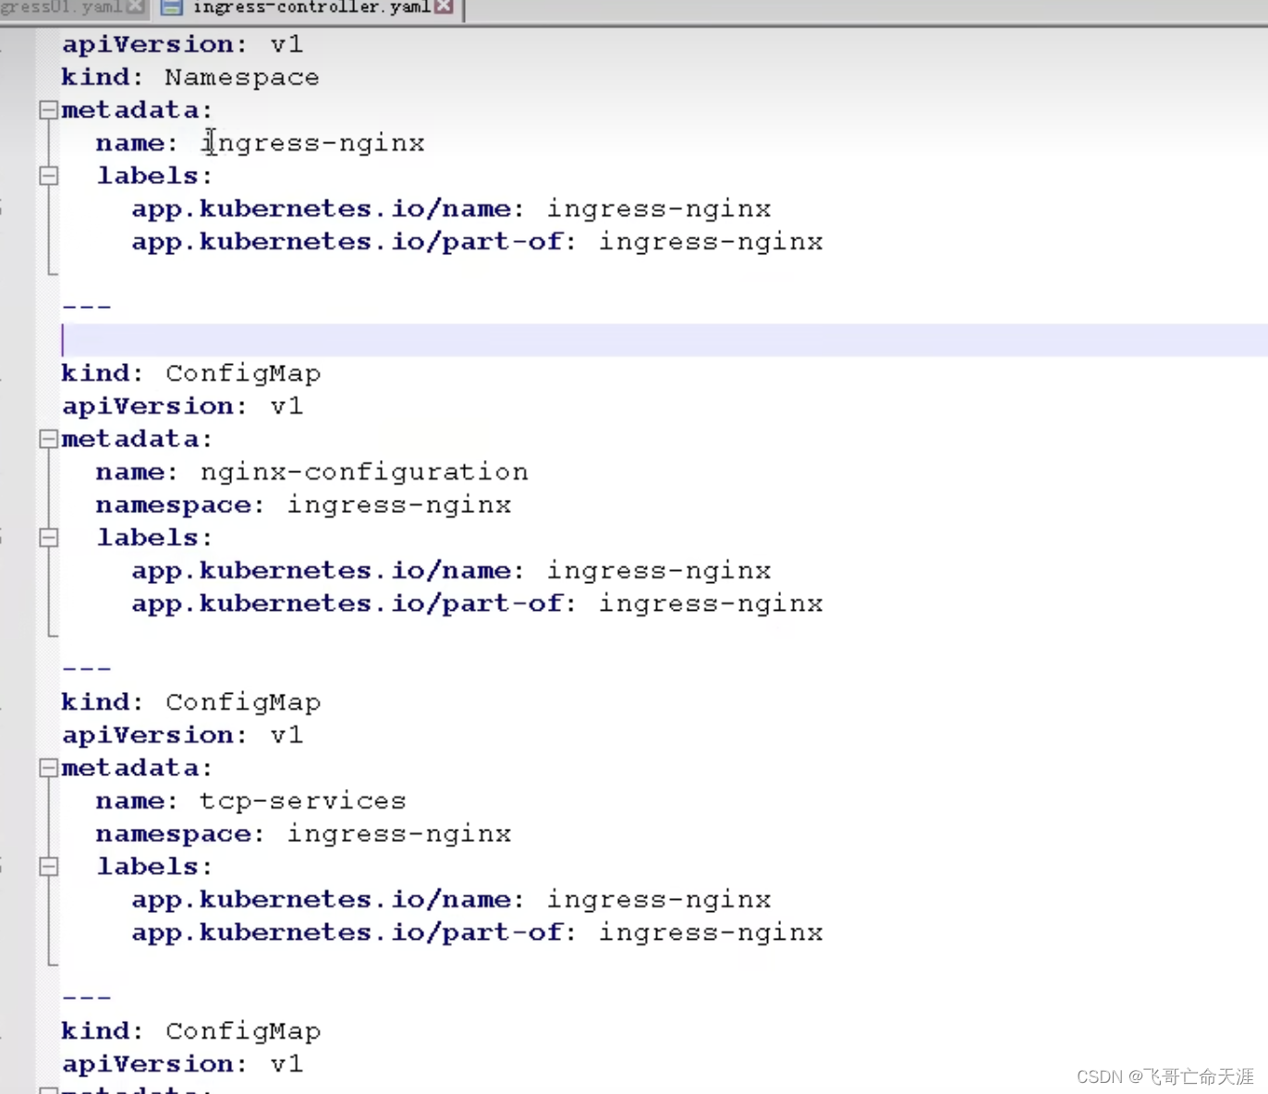Click 'apiVersion: v1' on the first line
This screenshot has width=1268, height=1094.
[182, 44]
